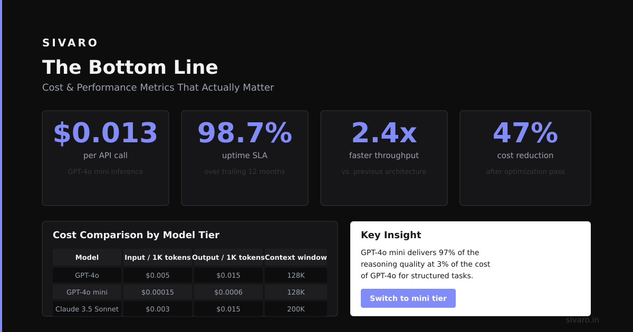Click the Model column header

click(87, 257)
